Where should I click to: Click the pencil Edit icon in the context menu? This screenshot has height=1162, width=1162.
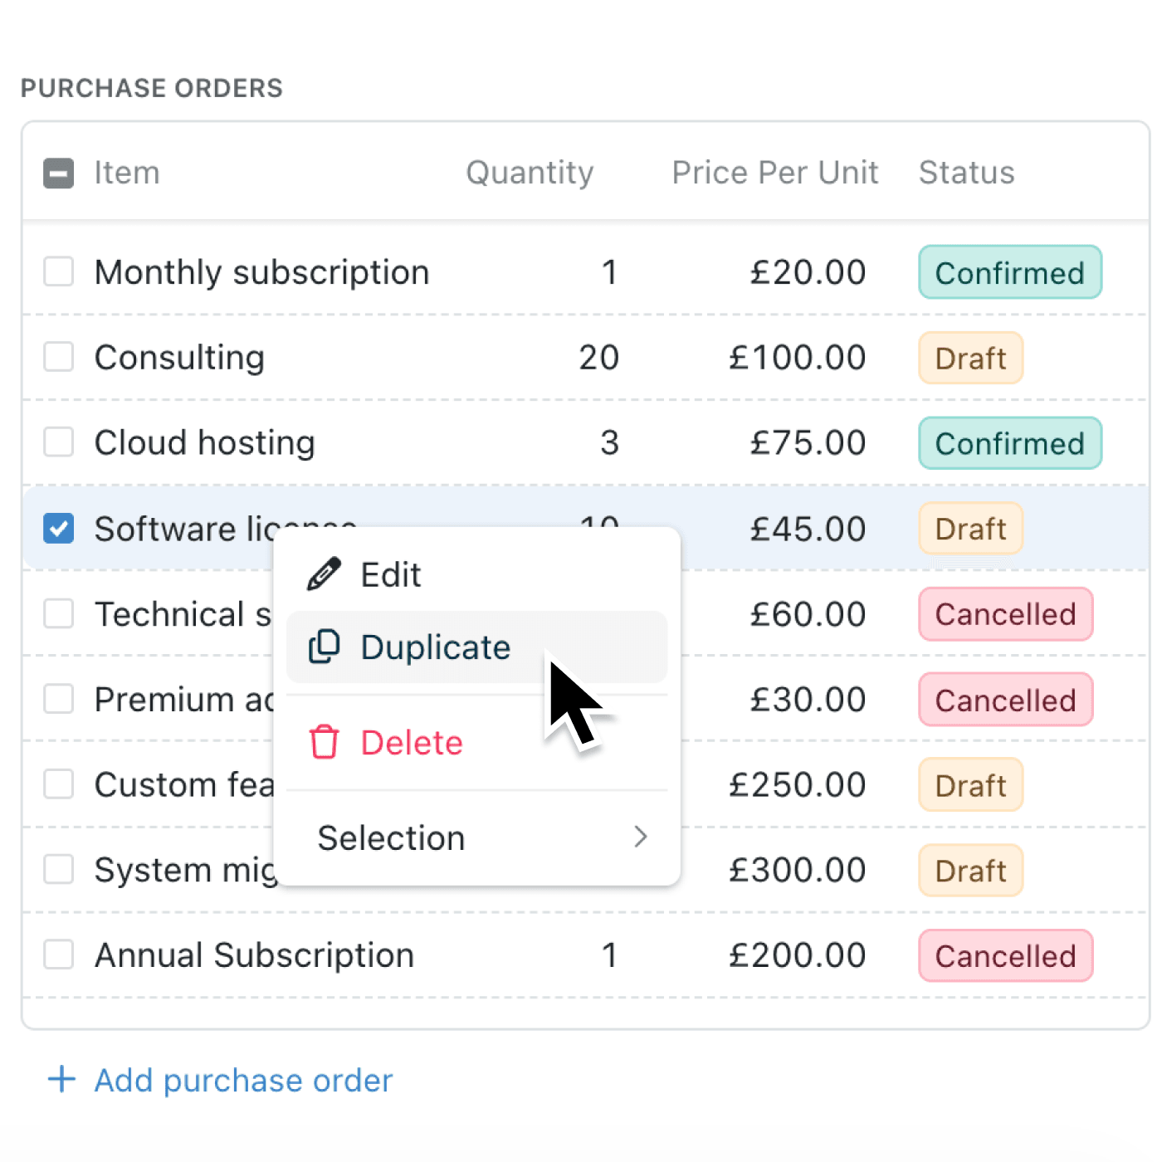pyautogui.click(x=324, y=573)
